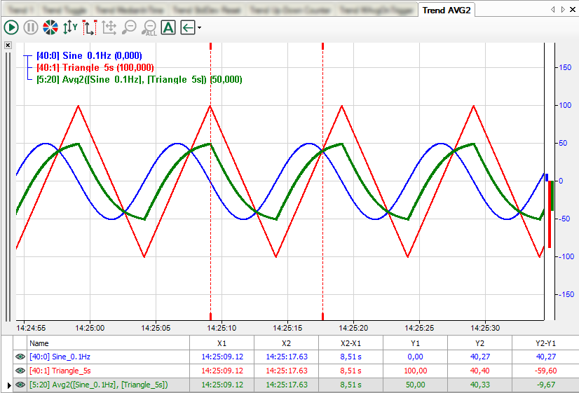Click the Y-axis scaling icon

coord(70,27)
